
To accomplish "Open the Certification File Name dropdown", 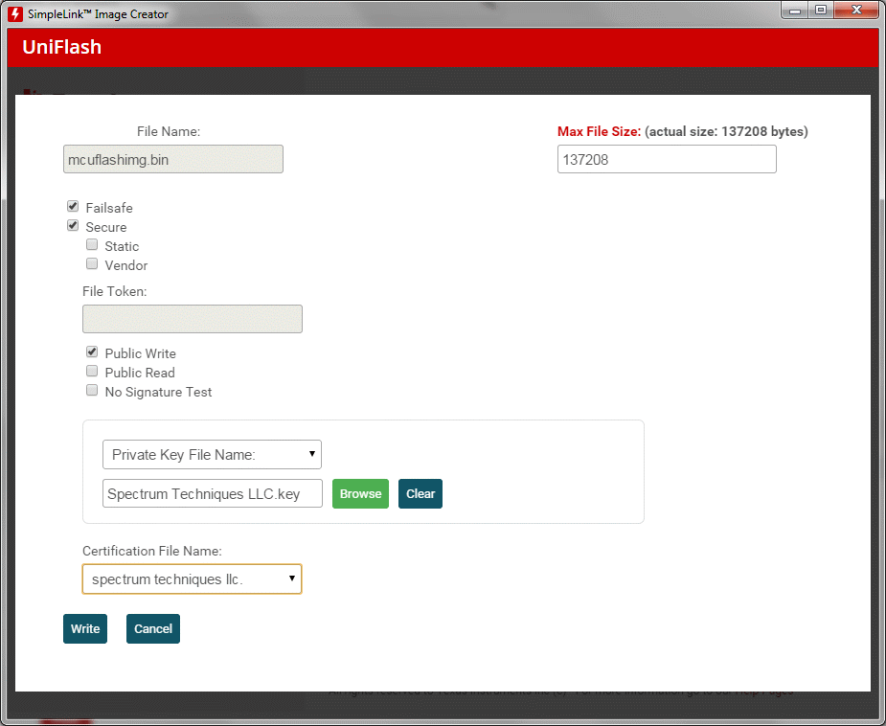I will pyautogui.click(x=193, y=579).
